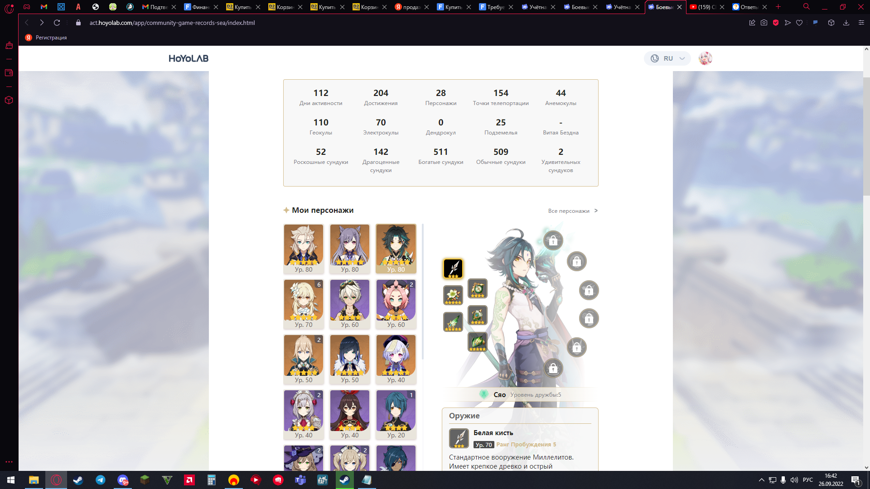Take a page snapshot with camera icon
The height and width of the screenshot is (489, 870).
(764, 23)
